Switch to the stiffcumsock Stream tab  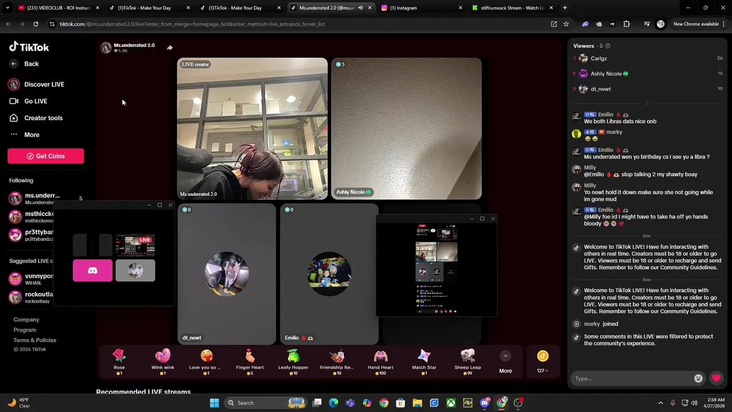point(512,8)
